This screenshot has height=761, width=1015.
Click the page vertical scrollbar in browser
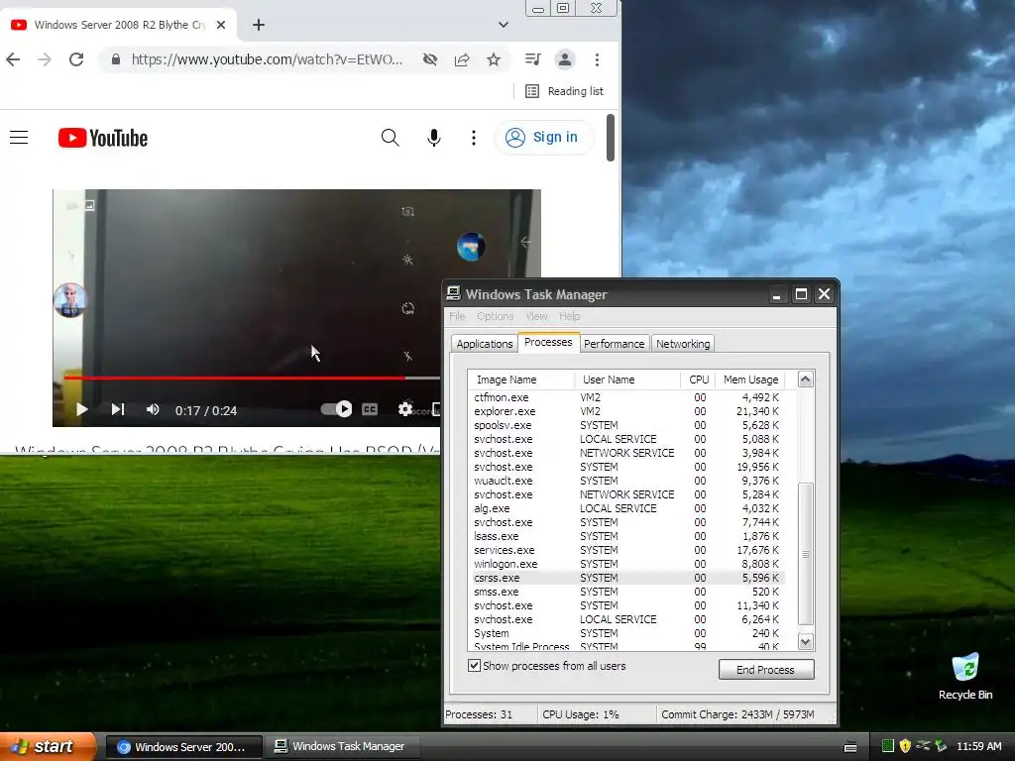tap(611, 137)
